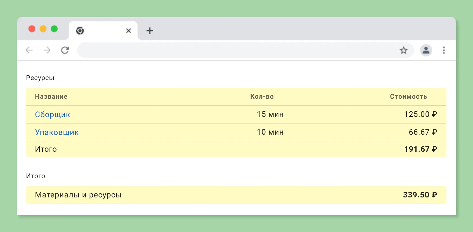Image resolution: width=473 pixels, height=232 pixels.
Task: Click the Стоимость column header
Action: pos(408,96)
